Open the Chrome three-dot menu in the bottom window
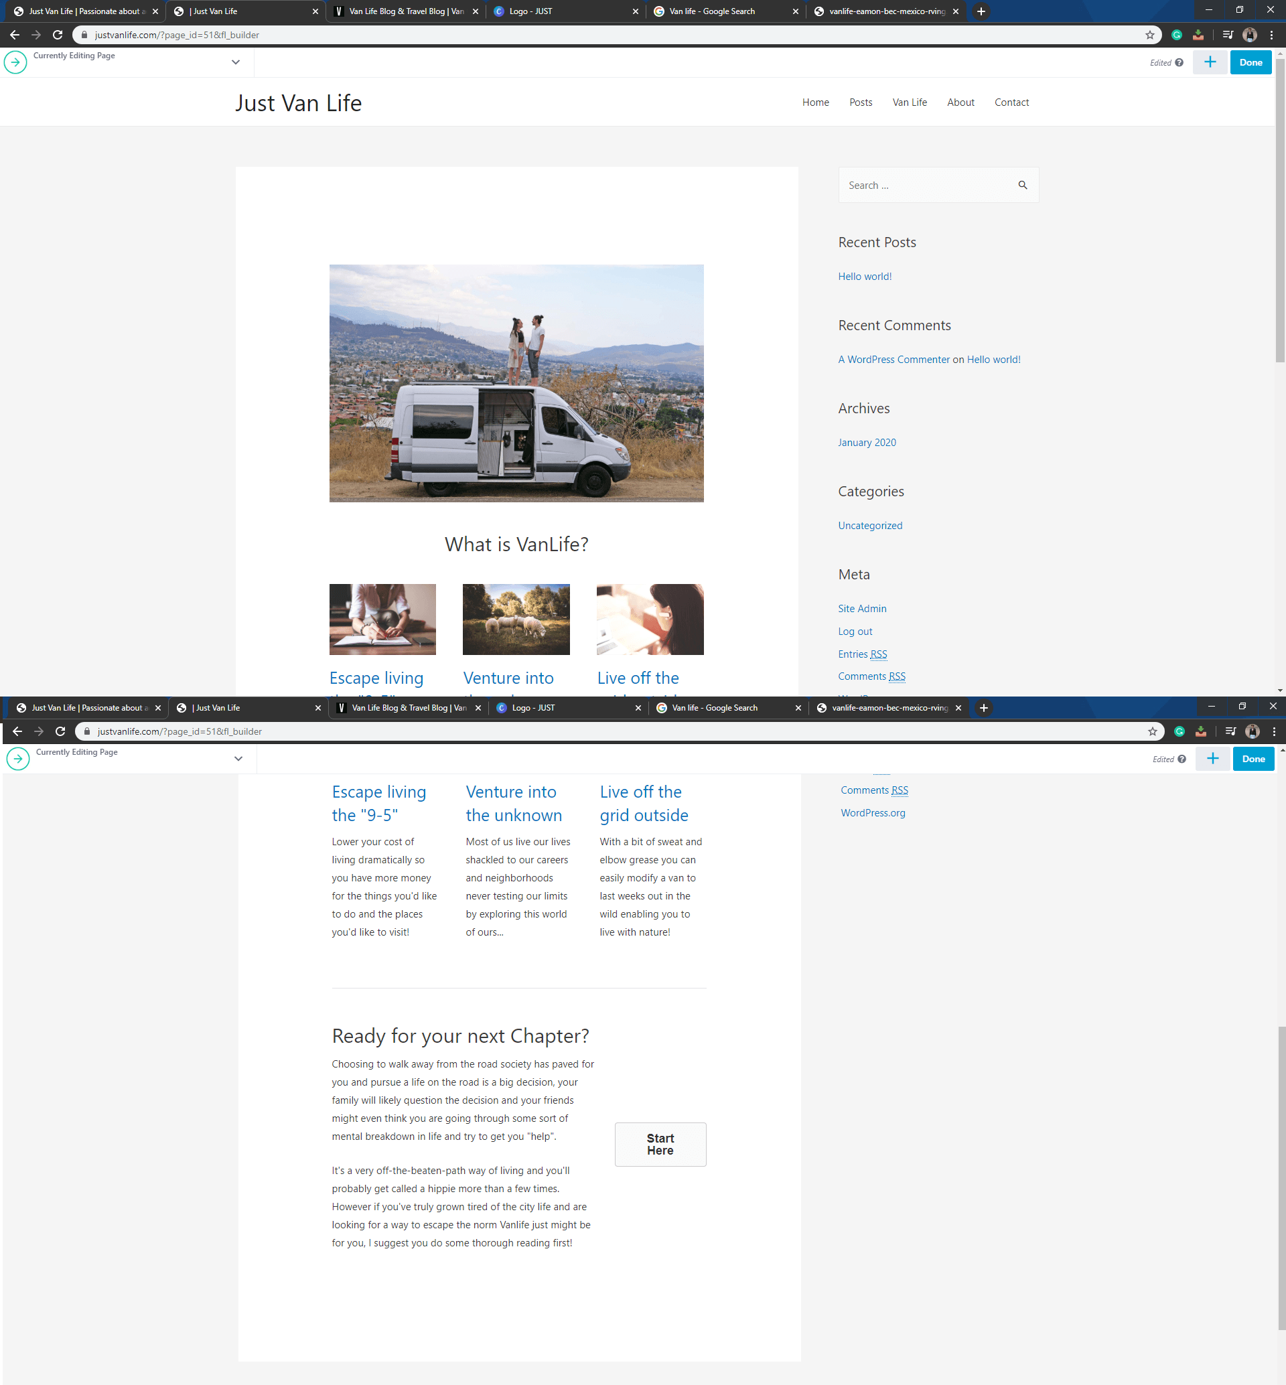 tap(1274, 731)
